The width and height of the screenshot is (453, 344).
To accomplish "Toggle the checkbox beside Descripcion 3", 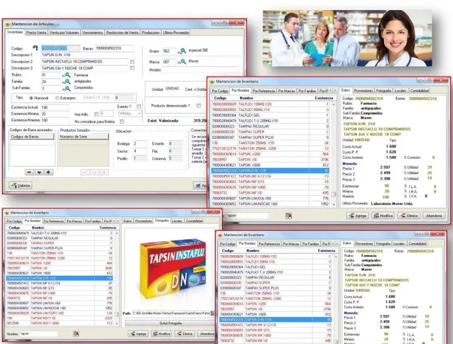I will [x=132, y=68].
